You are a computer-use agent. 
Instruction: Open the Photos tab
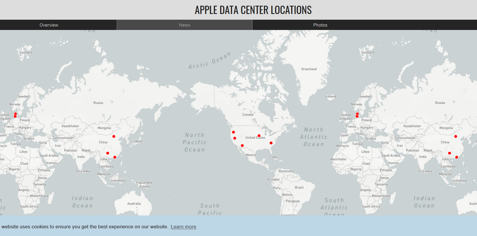tap(320, 25)
